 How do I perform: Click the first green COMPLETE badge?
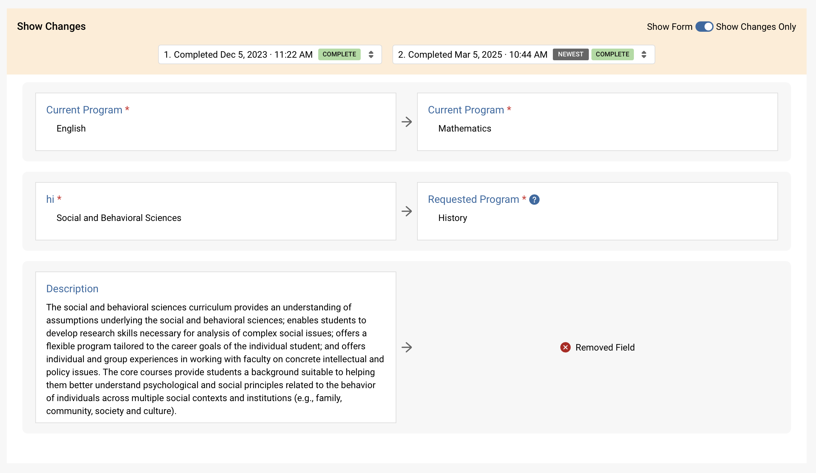click(339, 54)
